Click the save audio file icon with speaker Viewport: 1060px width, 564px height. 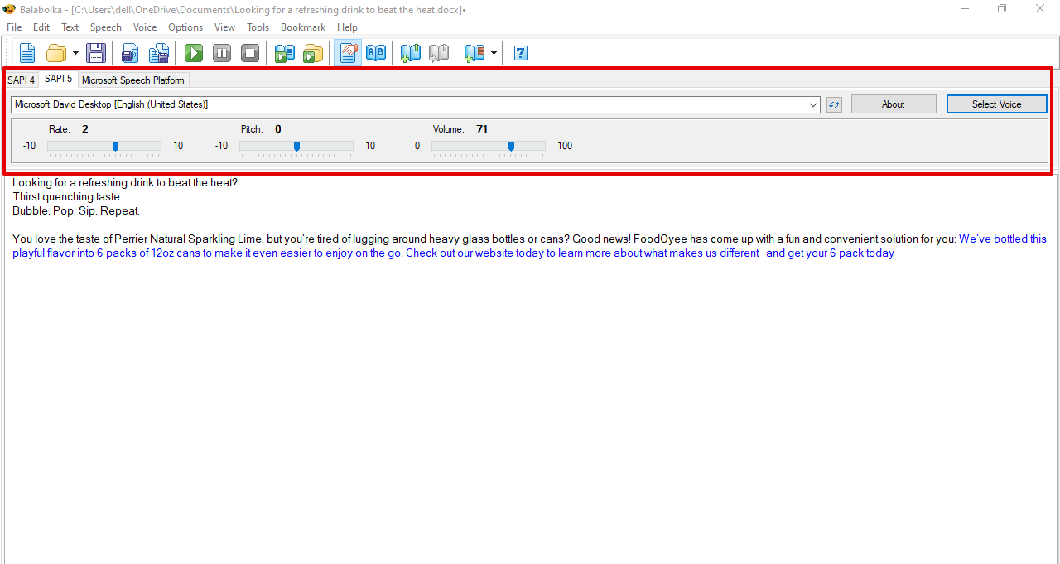click(130, 53)
